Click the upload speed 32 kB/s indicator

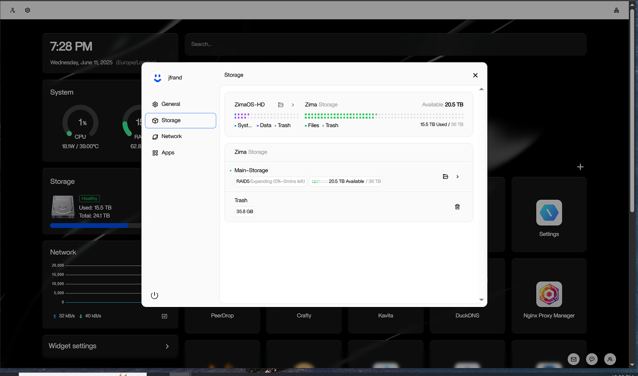[64, 316]
